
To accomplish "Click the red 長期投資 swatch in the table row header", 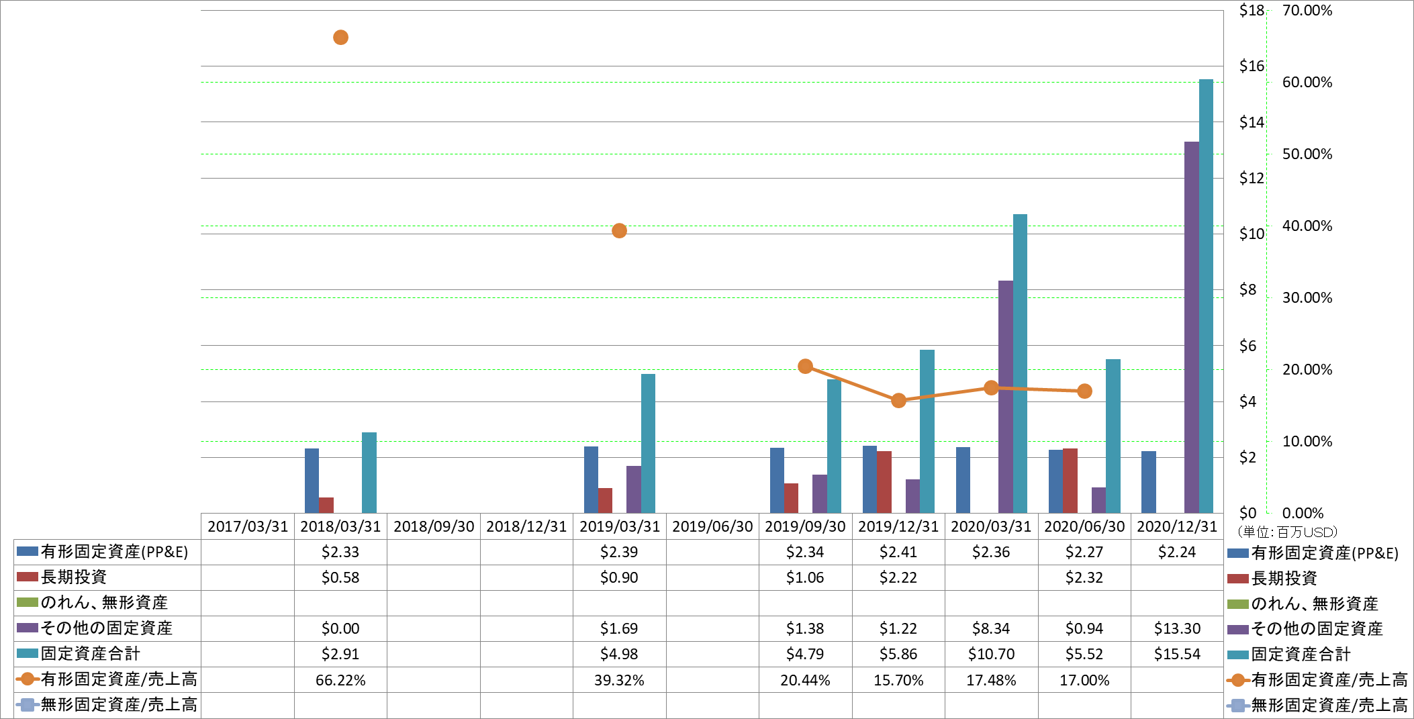I will pos(27,577).
